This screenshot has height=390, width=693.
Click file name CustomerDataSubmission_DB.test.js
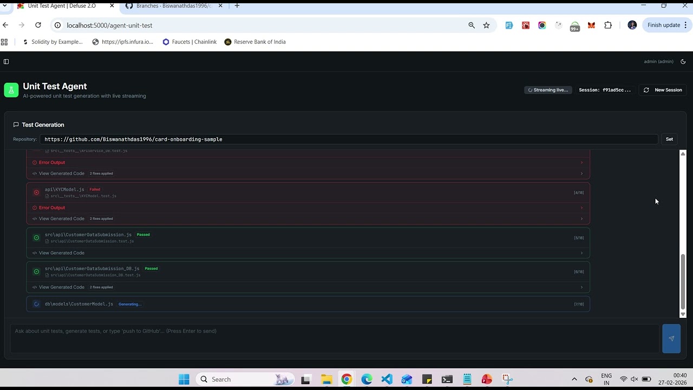(95, 275)
